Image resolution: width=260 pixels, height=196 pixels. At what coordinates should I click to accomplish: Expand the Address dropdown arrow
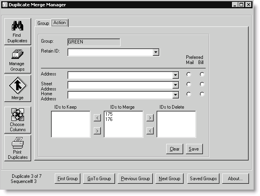click(x=175, y=75)
